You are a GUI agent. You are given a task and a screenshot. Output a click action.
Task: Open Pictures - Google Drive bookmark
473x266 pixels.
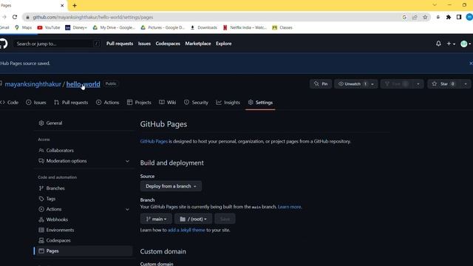(163, 27)
